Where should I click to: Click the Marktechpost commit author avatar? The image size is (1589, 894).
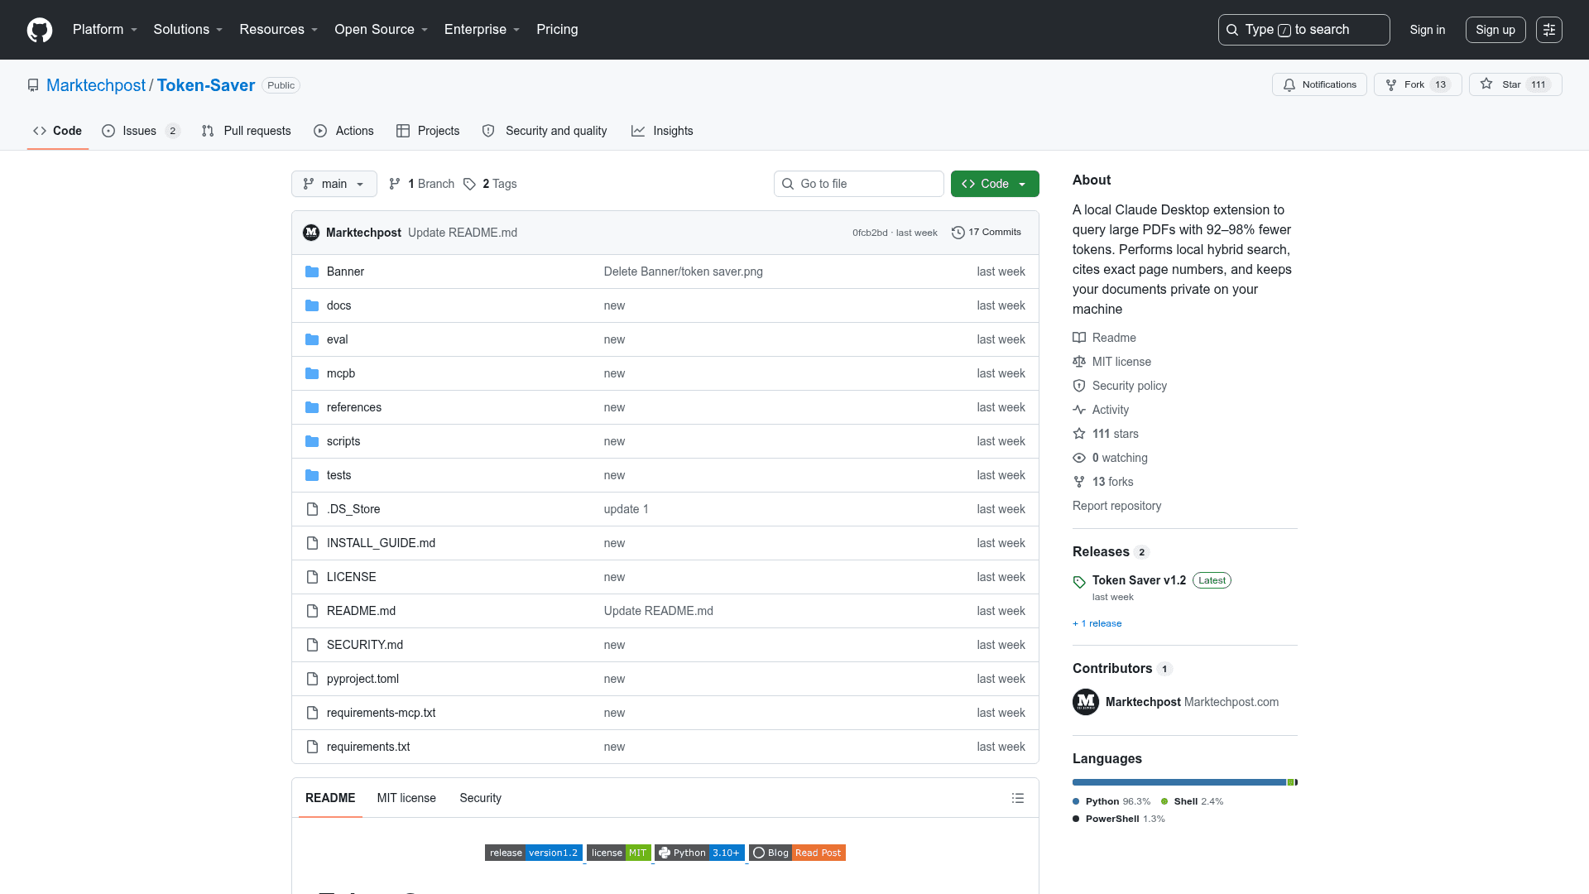pos(311,233)
